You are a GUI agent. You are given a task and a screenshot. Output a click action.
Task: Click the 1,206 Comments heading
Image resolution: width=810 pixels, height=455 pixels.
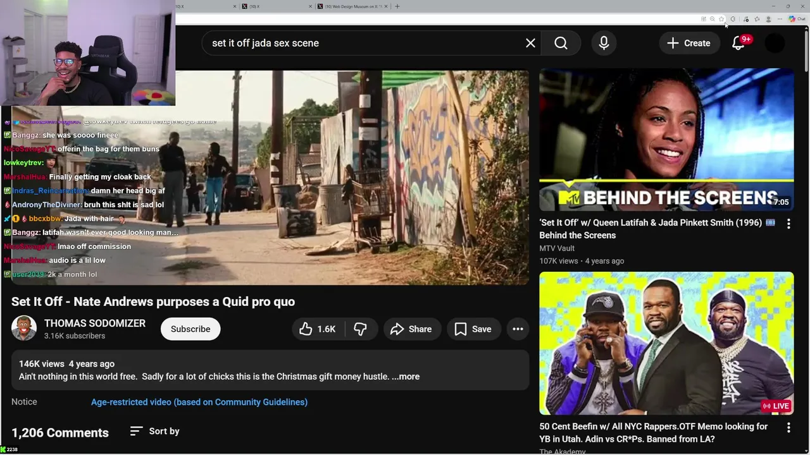[x=60, y=433]
